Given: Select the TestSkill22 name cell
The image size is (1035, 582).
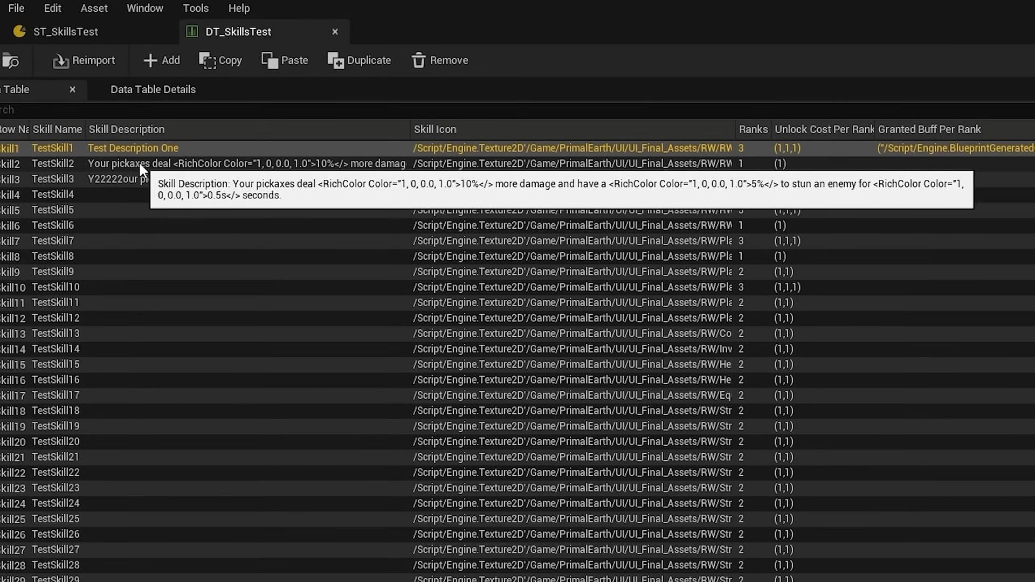Looking at the screenshot, I should pos(56,472).
